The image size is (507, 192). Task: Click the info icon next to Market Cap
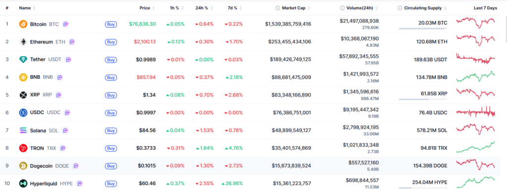pyautogui.click(x=277, y=8)
